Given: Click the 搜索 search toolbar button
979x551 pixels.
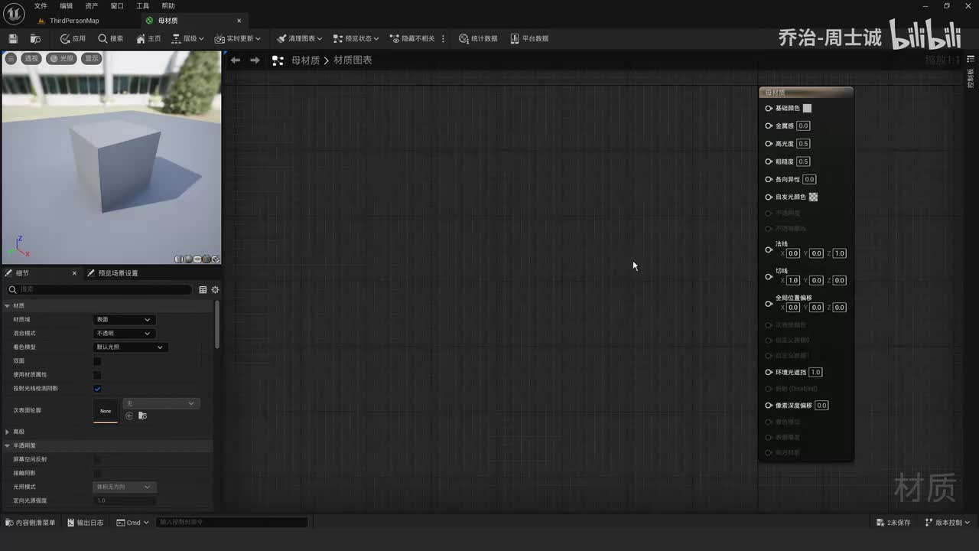Looking at the screenshot, I should tap(110, 38).
